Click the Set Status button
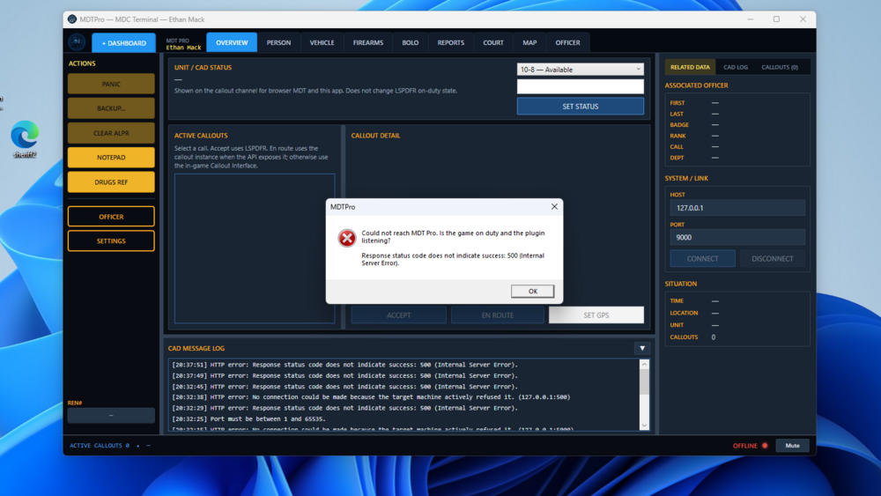The width and height of the screenshot is (881, 496). click(x=580, y=107)
